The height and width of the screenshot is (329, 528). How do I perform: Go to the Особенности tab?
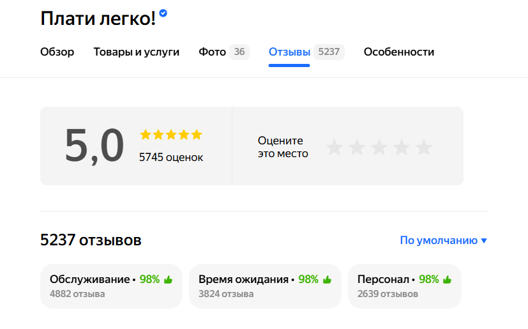[x=398, y=52]
